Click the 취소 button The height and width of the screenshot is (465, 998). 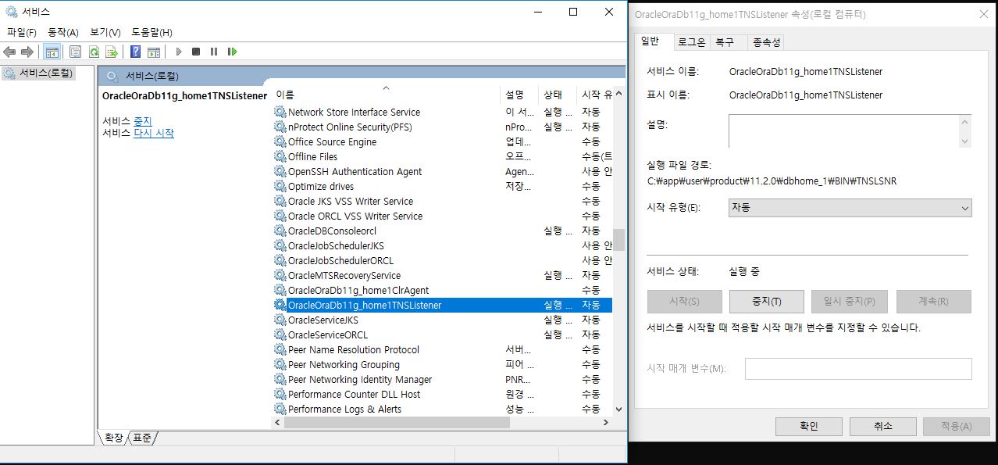pyautogui.click(x=882, y=426)
